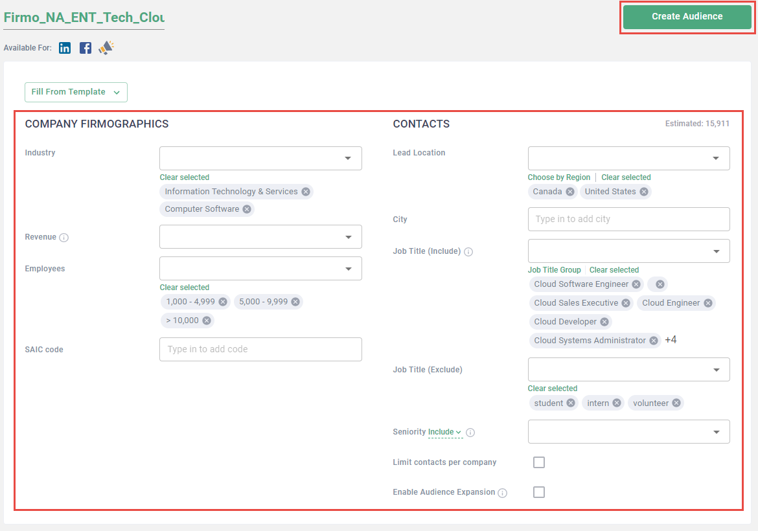The image size is (758, 531).
Task: Click the City input field
Action: click(x=628, y=219)
